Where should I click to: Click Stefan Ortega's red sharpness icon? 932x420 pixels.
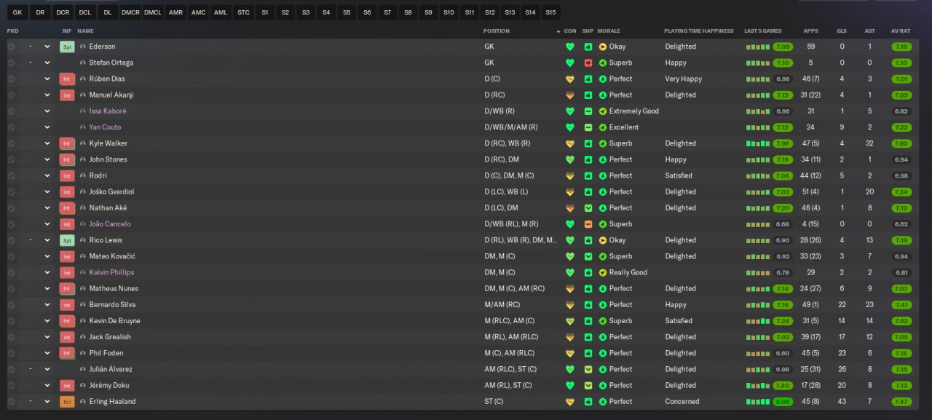point(588,63)
